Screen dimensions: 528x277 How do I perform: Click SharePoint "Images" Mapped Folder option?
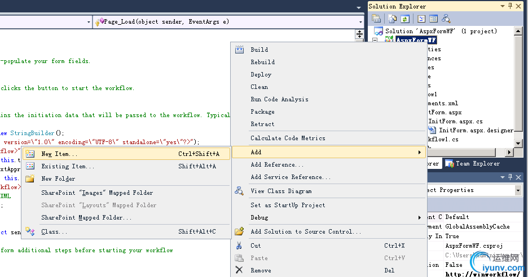pyautogui.click(x=96, y=193)
